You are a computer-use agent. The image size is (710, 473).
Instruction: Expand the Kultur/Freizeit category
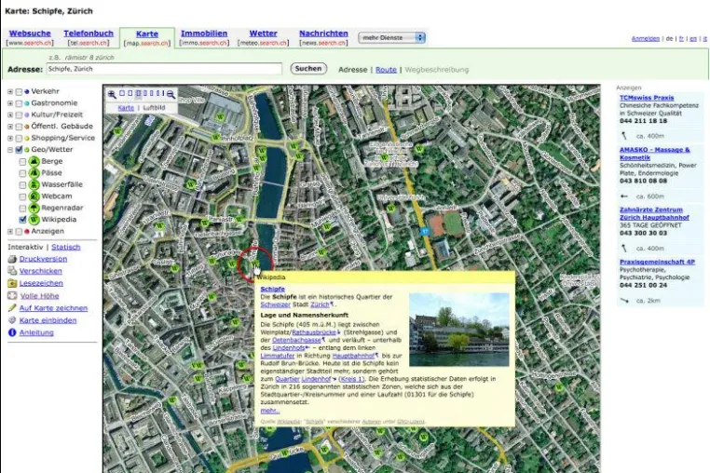pyautogui.click(x=10, y=115)
